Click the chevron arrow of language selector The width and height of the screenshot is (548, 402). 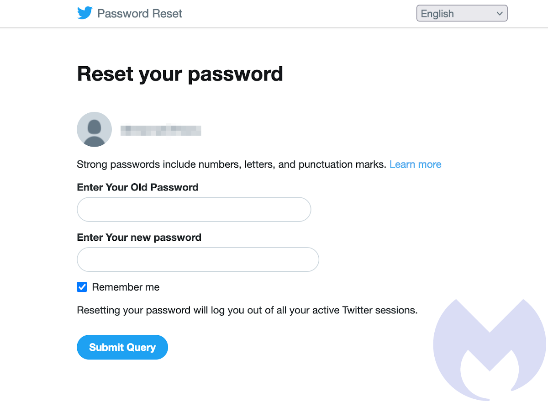499,14
